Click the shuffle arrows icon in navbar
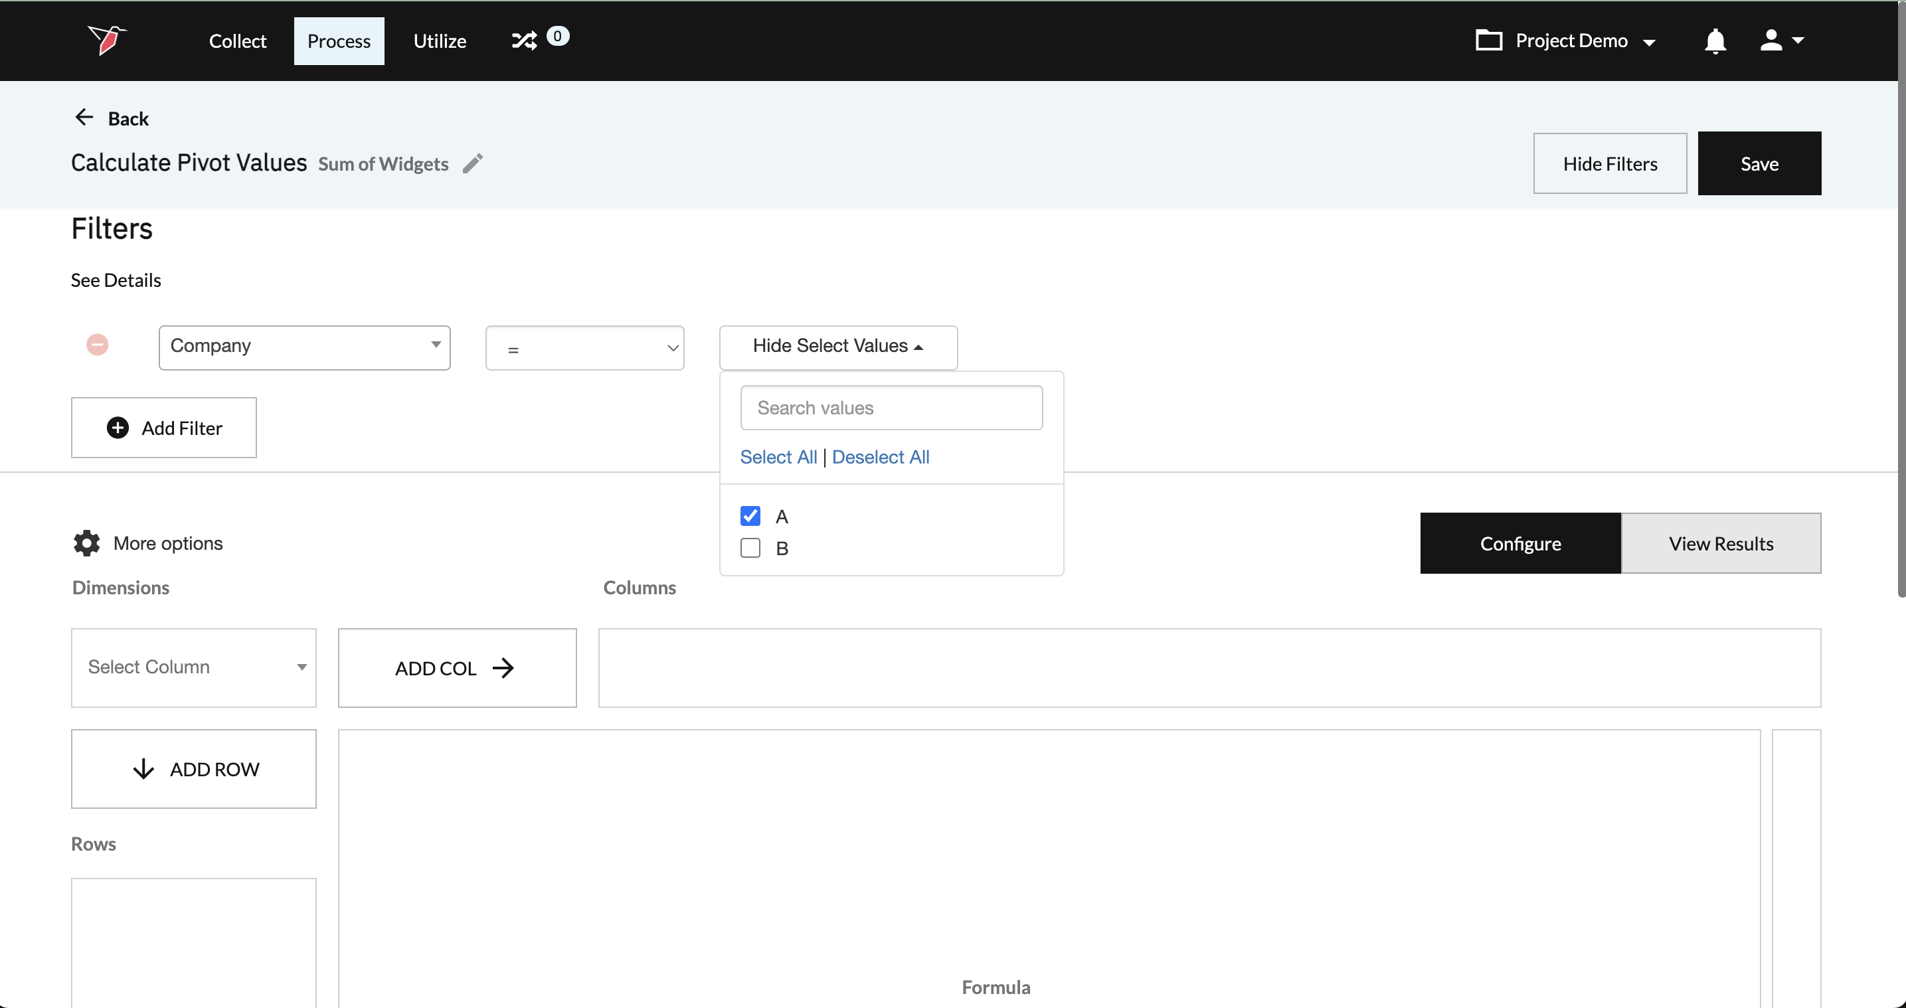The image size is (1906, 1008). click(524, 41)
